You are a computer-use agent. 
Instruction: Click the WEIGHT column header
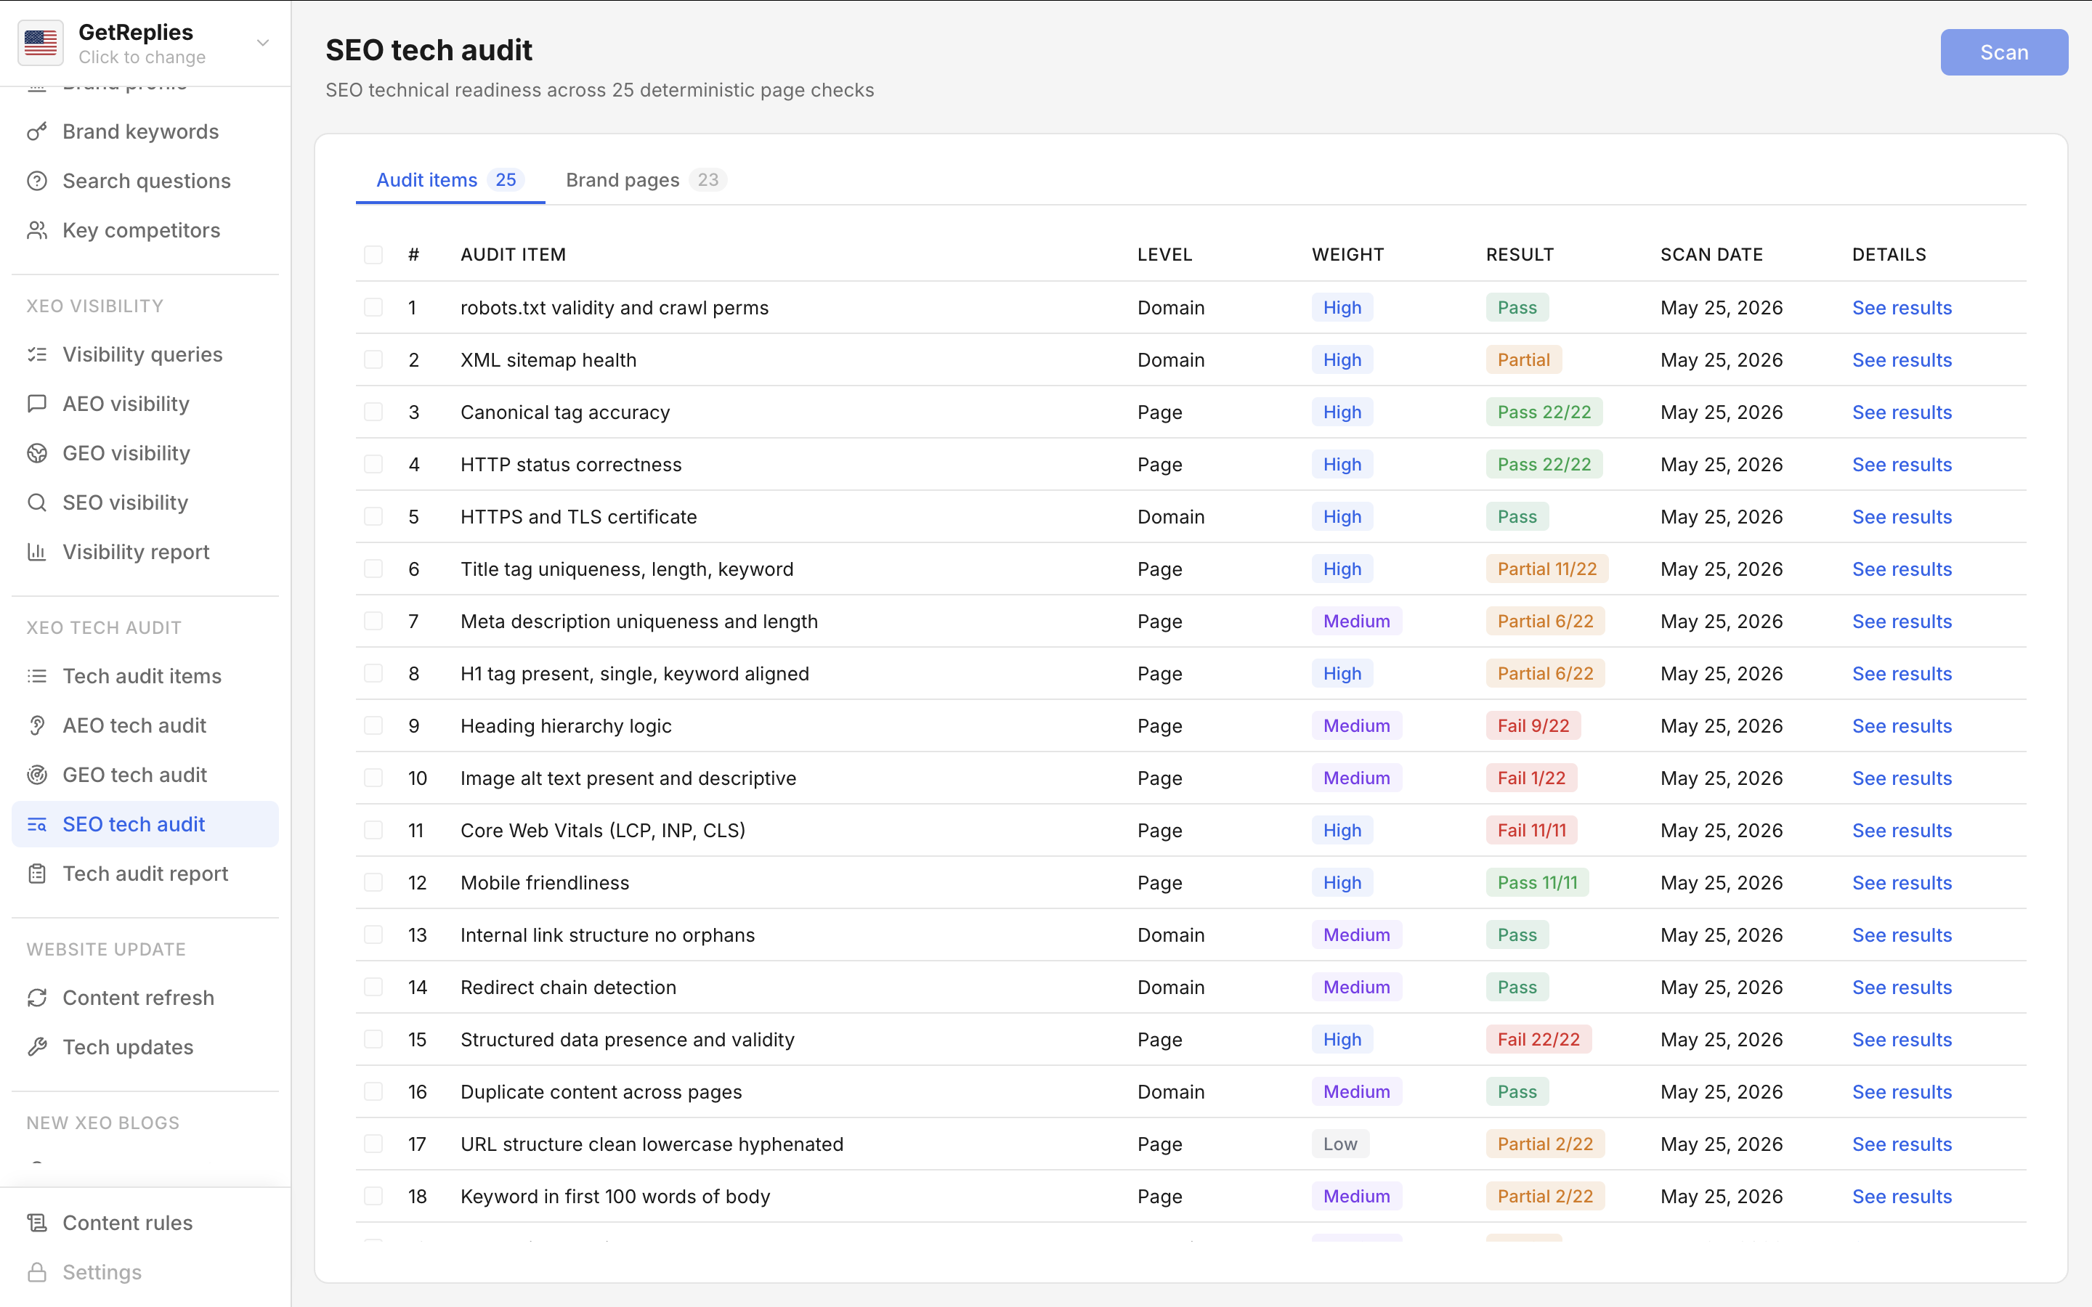pos(1347,254)
